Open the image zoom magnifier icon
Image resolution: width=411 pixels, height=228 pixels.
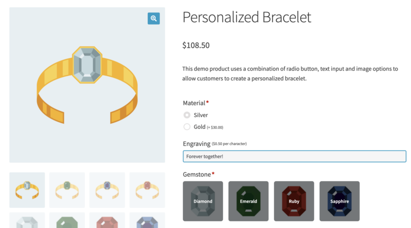click(x=153, y=18)
